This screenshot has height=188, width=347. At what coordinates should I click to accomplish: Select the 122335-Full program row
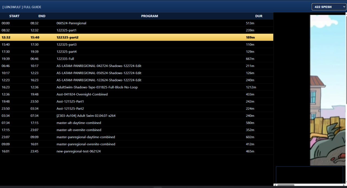[x=65, y=59]
